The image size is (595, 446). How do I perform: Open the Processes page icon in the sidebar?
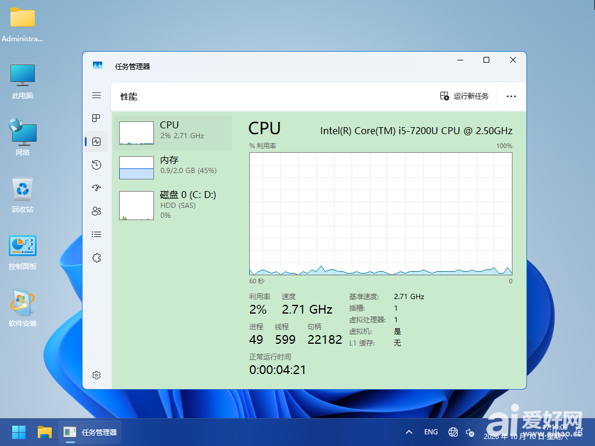coord(96,118)
